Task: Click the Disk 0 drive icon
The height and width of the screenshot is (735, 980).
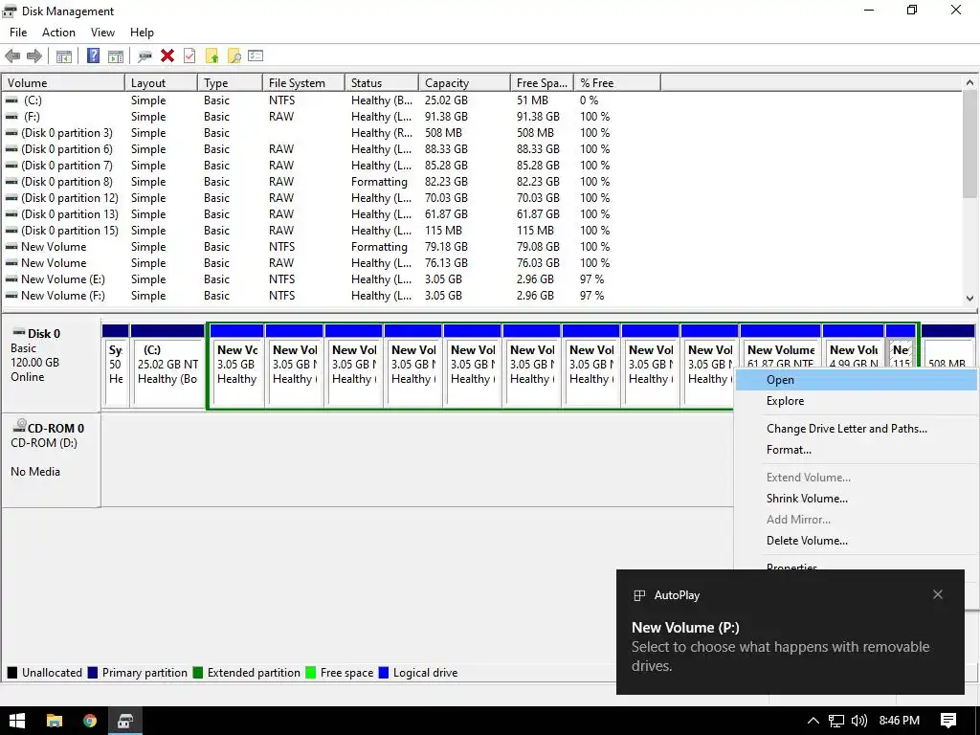Action: (x=19, y=332)
